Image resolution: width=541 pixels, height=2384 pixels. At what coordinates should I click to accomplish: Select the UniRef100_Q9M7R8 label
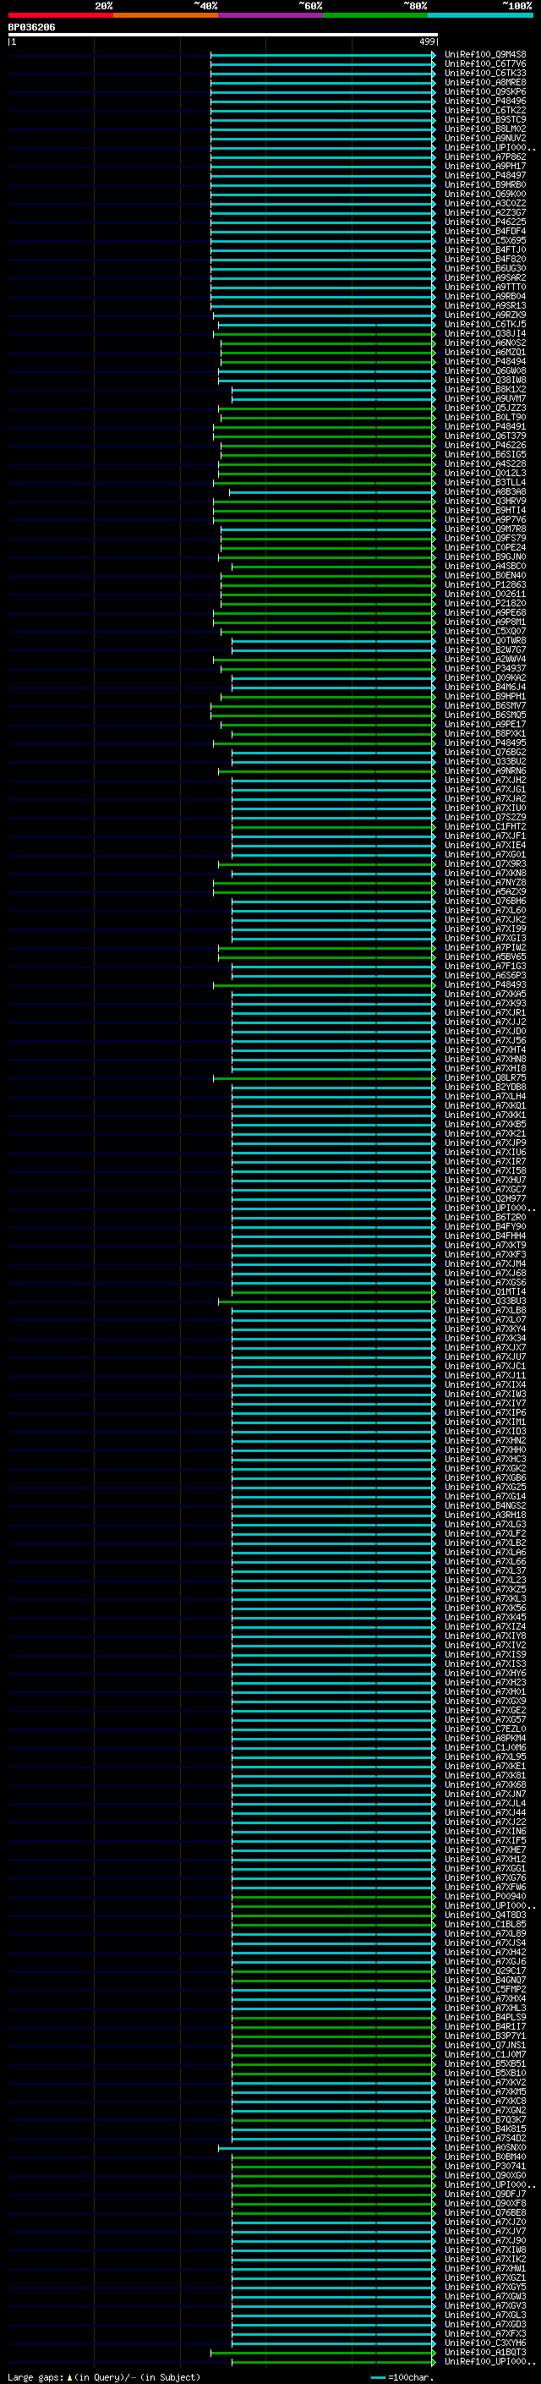(484, 529)
